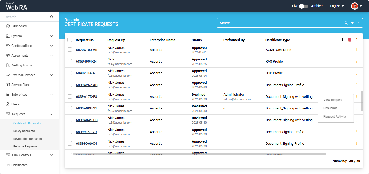The image size is (369, 174).
Task: Click the plus icon to add request
Action: [x=342, y=40]
